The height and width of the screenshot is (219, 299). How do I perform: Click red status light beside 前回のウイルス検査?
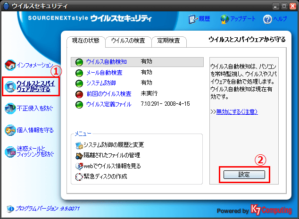point(79,94)
